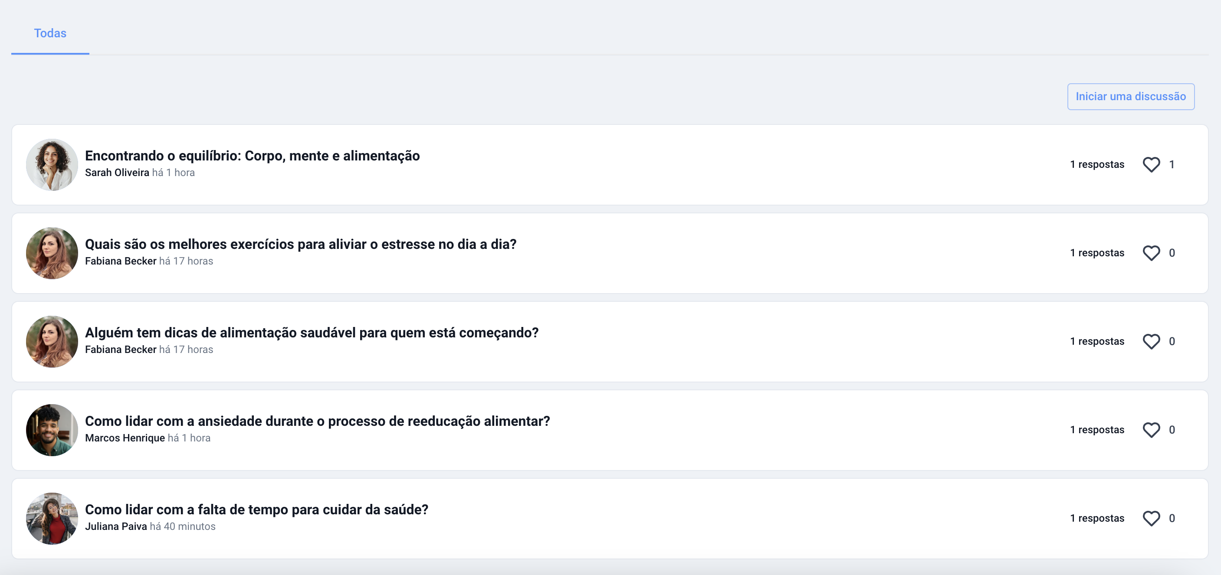Open Como lidar com falta de tempo thread
This screenshot has width=1221, height=575.
(256, 510)
